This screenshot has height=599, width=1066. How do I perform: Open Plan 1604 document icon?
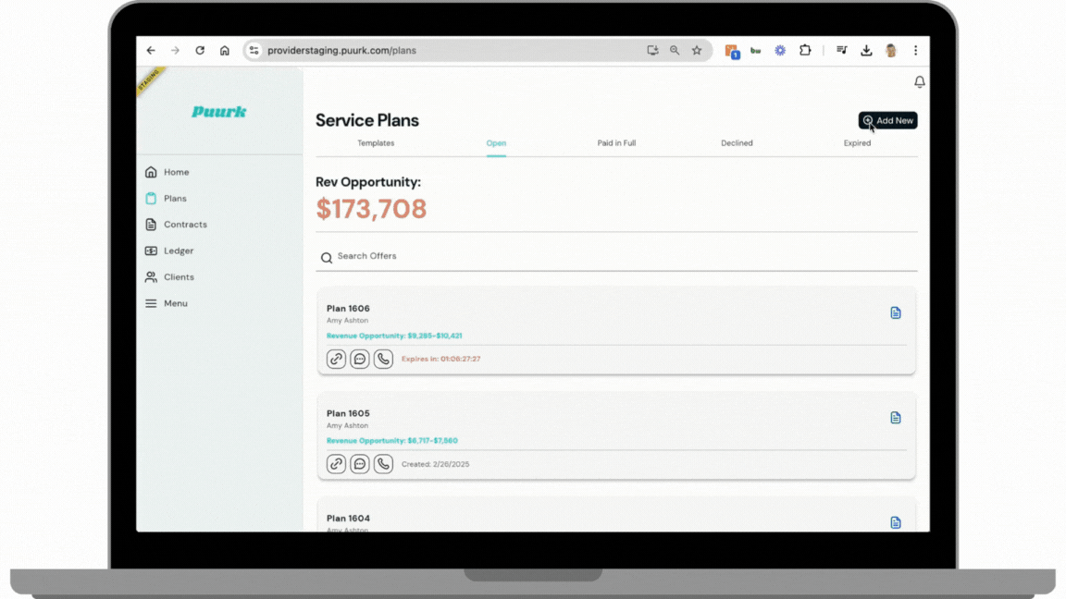(896, 523)
